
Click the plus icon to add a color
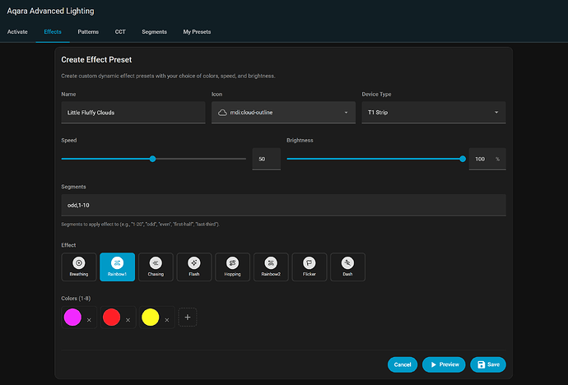(x=188, y=317)
